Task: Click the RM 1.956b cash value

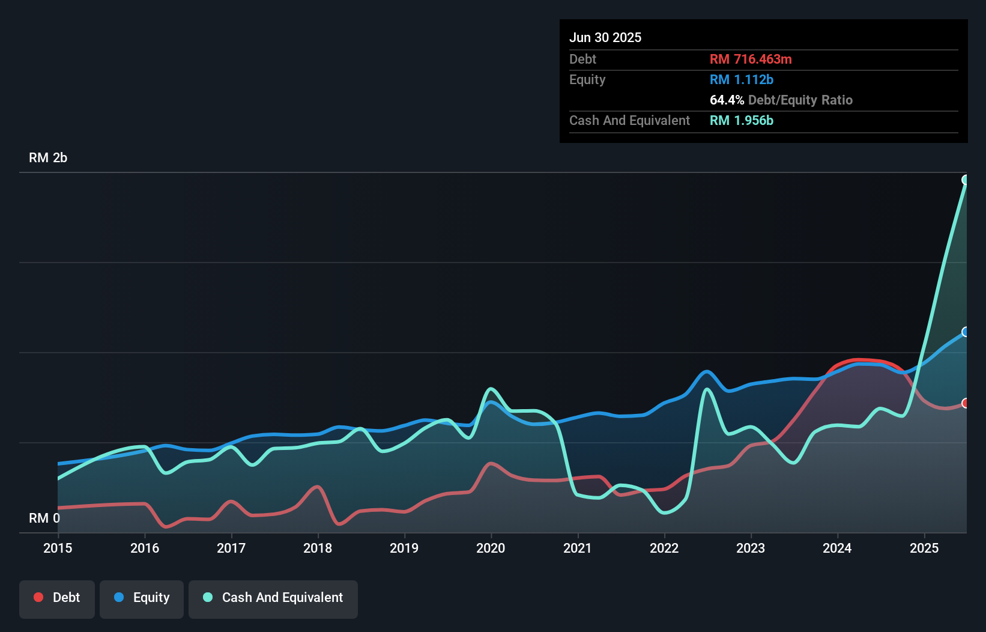Action: pyautogui.click(x=742, y=120)
